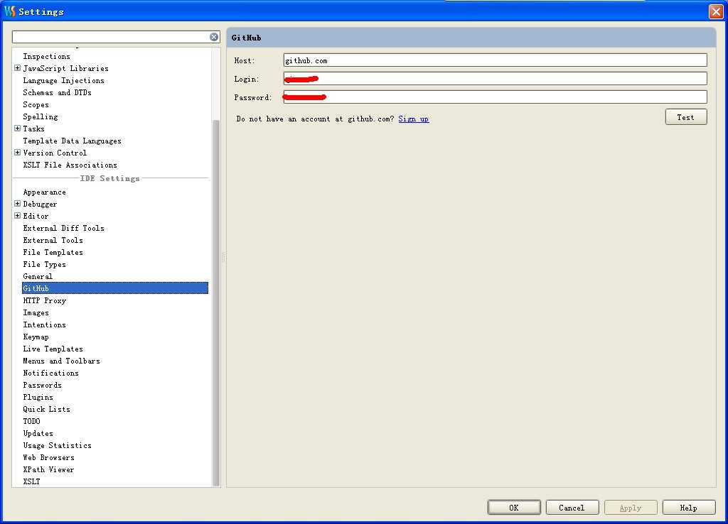Open Spelling settings

click(x=41, y=117)
